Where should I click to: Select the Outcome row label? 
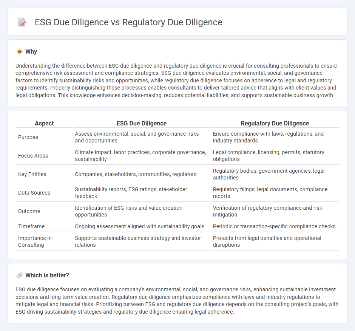pos(29,211)
